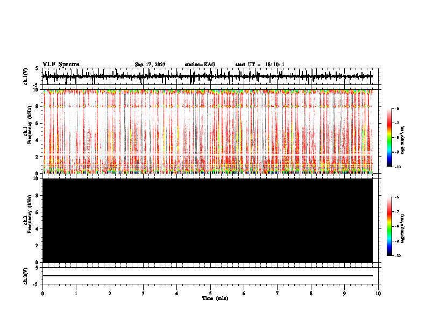426x329 pixels.
Task: Click the ch.2 colorbar log(PSD) unit label
Action: tap(403, 228)
